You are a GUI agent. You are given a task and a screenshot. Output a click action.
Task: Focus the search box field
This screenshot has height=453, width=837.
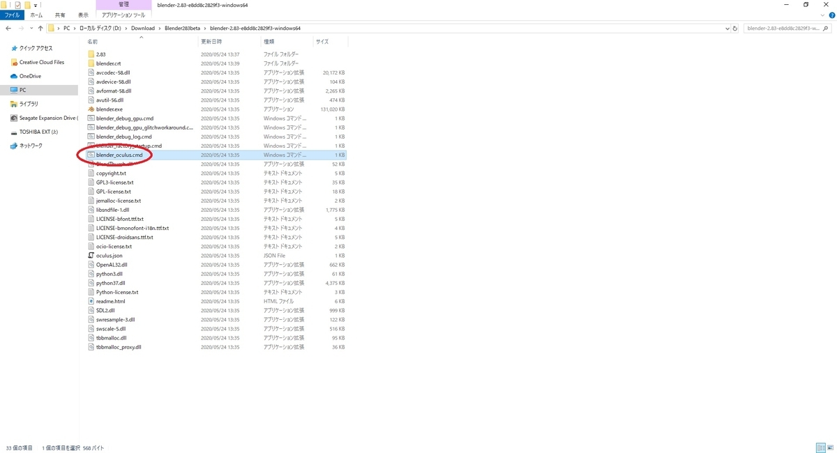click(x=788, y=29)
